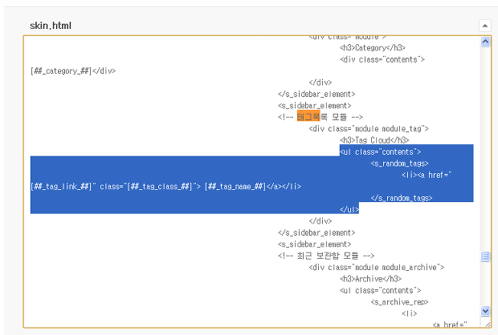Click the '<div class="contents">' line under Category
Image resolution: width=498 pixels, height=335 pixels.
tap(382, 59)
